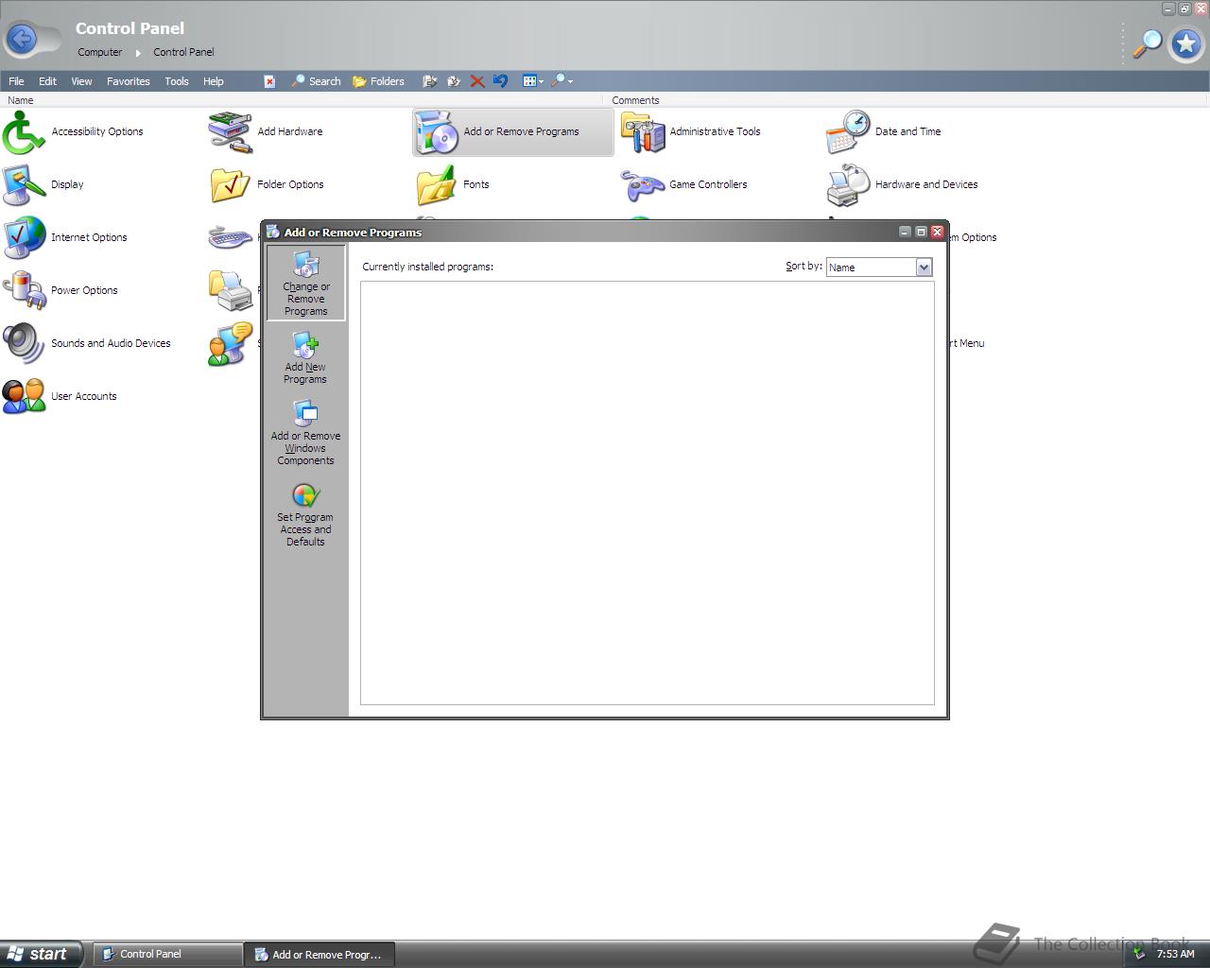The width and height of the screenshot is (1210, 968).
Task: Click the Move To toolbar icon
Action: [429, 81]
